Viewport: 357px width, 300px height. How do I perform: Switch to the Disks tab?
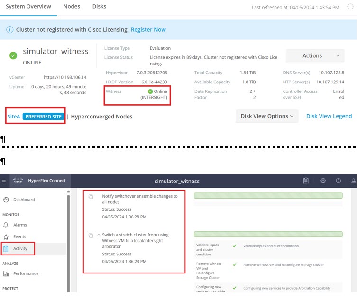[99, 6]
